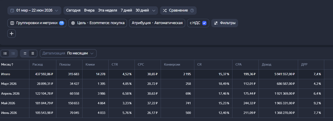Open the date range picker 01 мар – 22 июн 2026
Image resolution: width=333 pixels, height=121 pixels.
click(x=35, y=10)
